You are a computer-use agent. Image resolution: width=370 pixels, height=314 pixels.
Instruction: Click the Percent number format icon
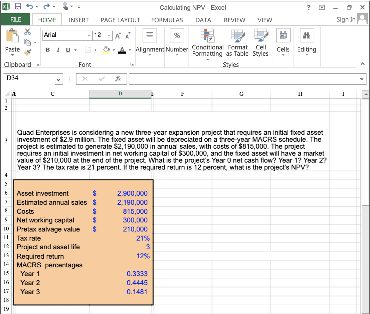click(177, 35)
